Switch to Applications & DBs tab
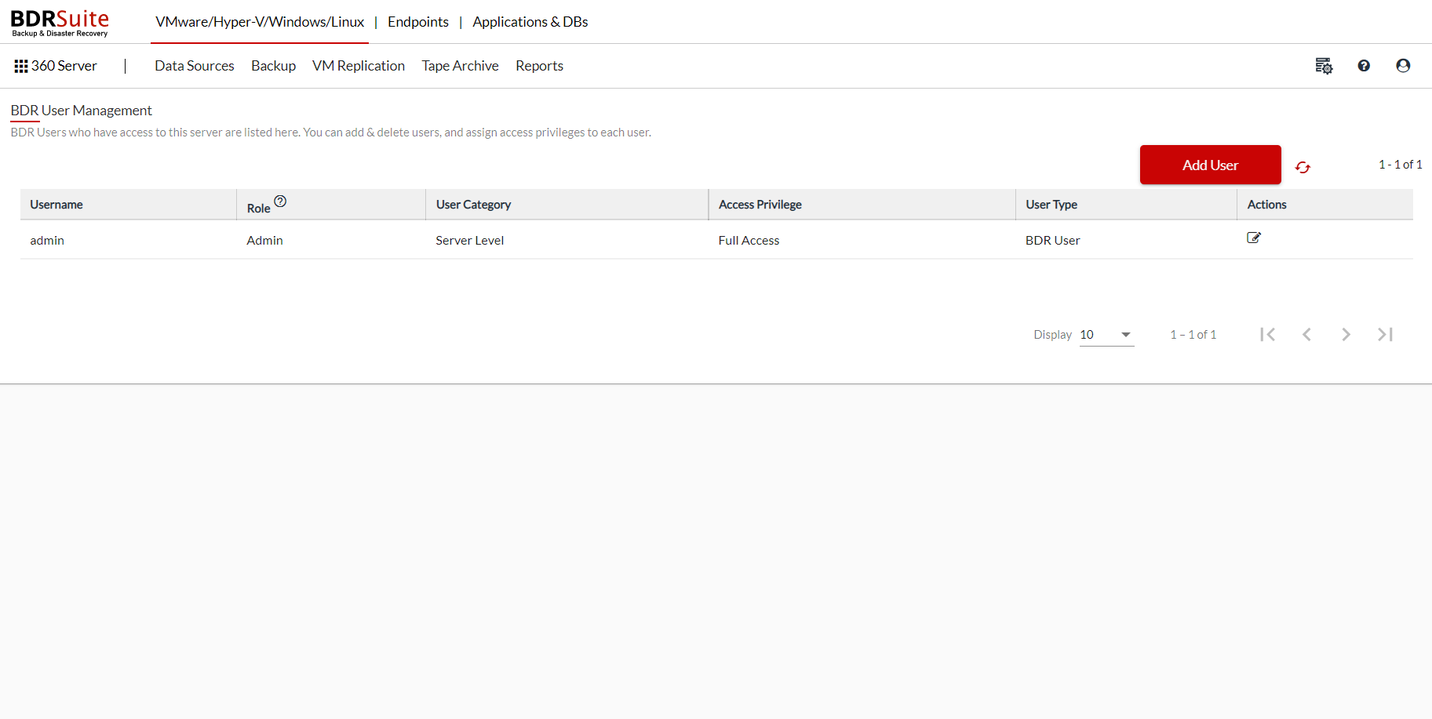This screenshot has height=719, width=1432. coord(530,22)
